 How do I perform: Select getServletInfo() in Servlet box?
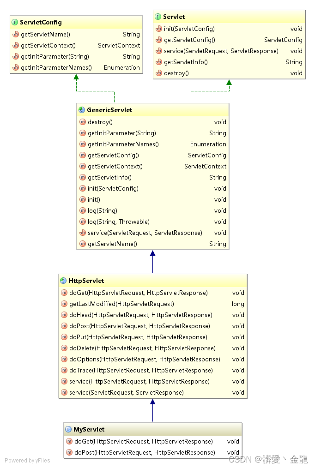[186, 62]
